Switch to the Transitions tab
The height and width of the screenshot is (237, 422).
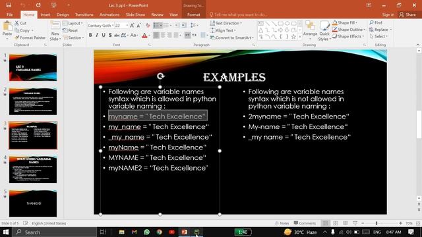tap(84, 14)
